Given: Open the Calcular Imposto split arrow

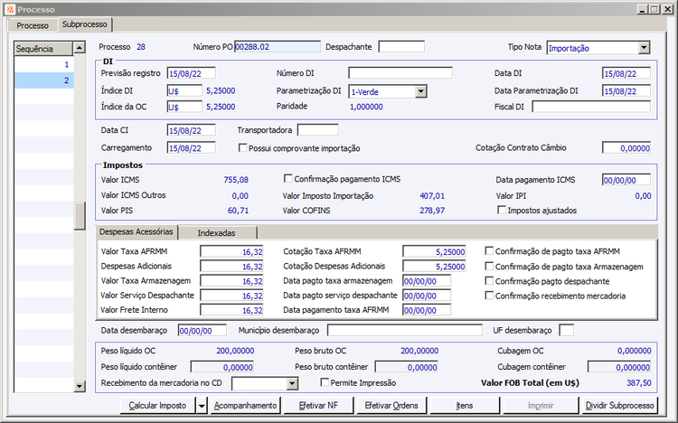Looking at the screenshot, I should pyautogui.click(x=200, y=406).
